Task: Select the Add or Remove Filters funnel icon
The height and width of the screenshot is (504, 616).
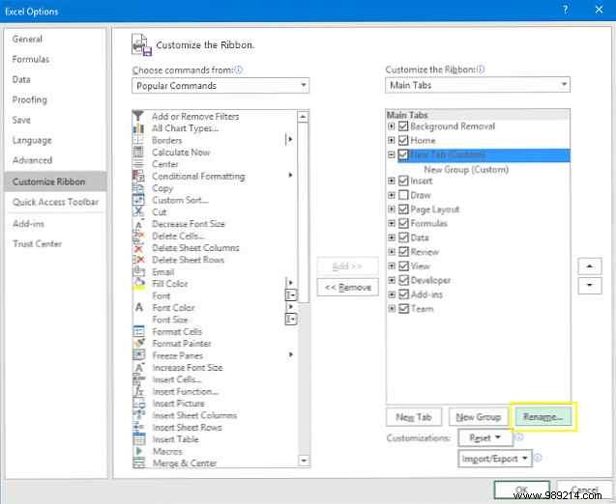Action: click(138, 116)
